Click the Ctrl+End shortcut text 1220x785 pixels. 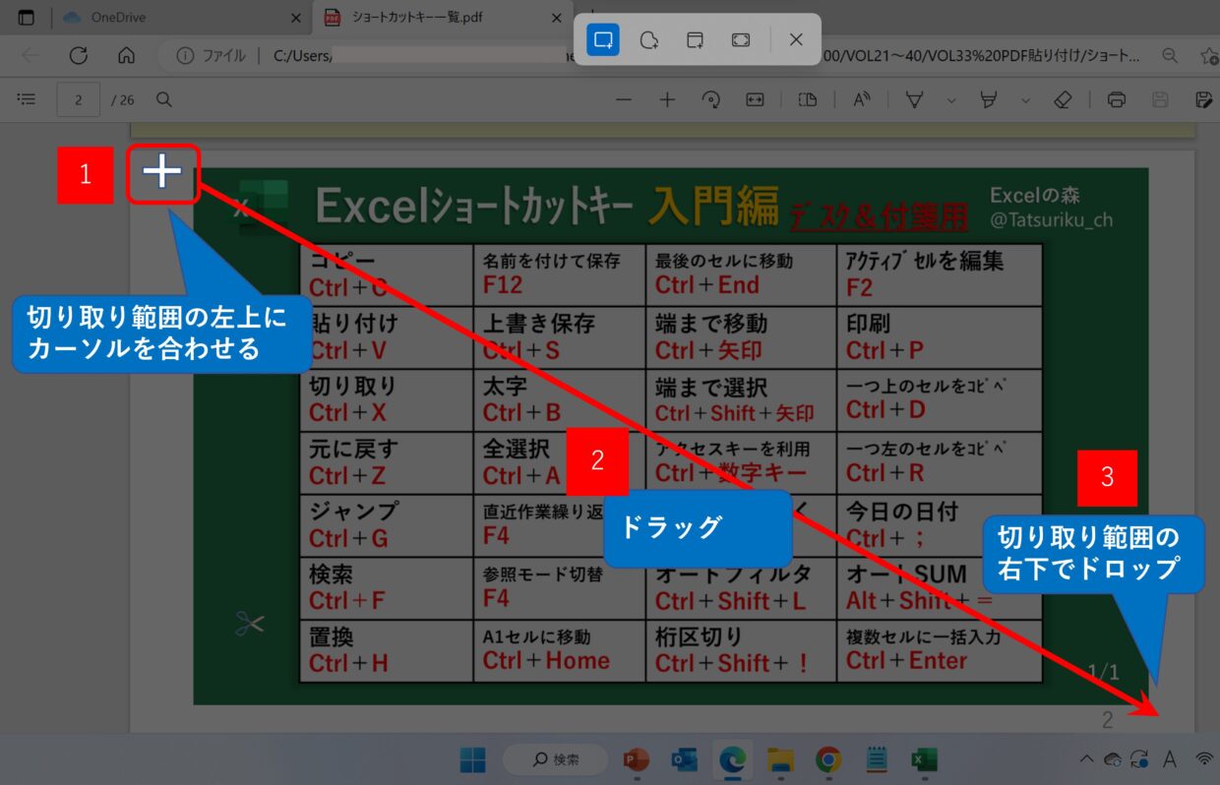pos(707,285)
